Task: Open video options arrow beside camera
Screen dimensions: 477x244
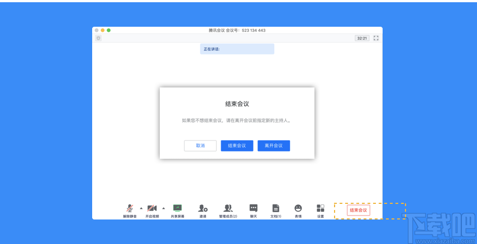Action: 163,208
